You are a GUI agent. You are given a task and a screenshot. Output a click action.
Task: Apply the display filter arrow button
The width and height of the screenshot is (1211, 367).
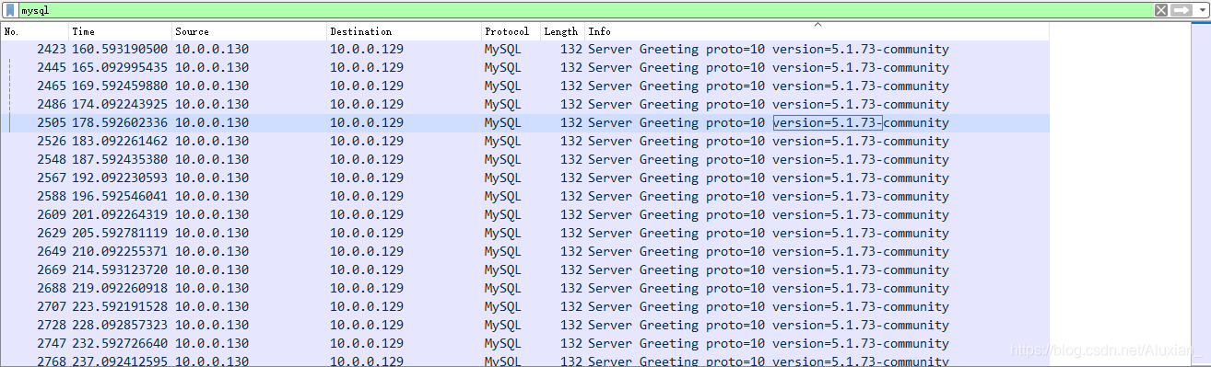1181,10
